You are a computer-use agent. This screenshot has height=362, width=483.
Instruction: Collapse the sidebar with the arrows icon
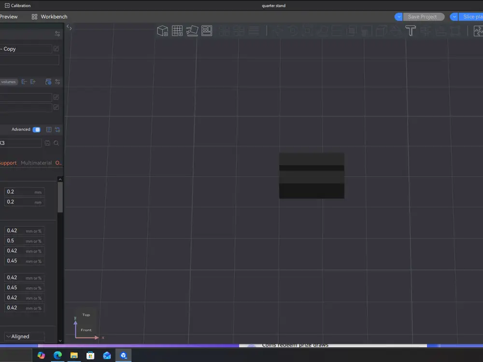(69, 28)
